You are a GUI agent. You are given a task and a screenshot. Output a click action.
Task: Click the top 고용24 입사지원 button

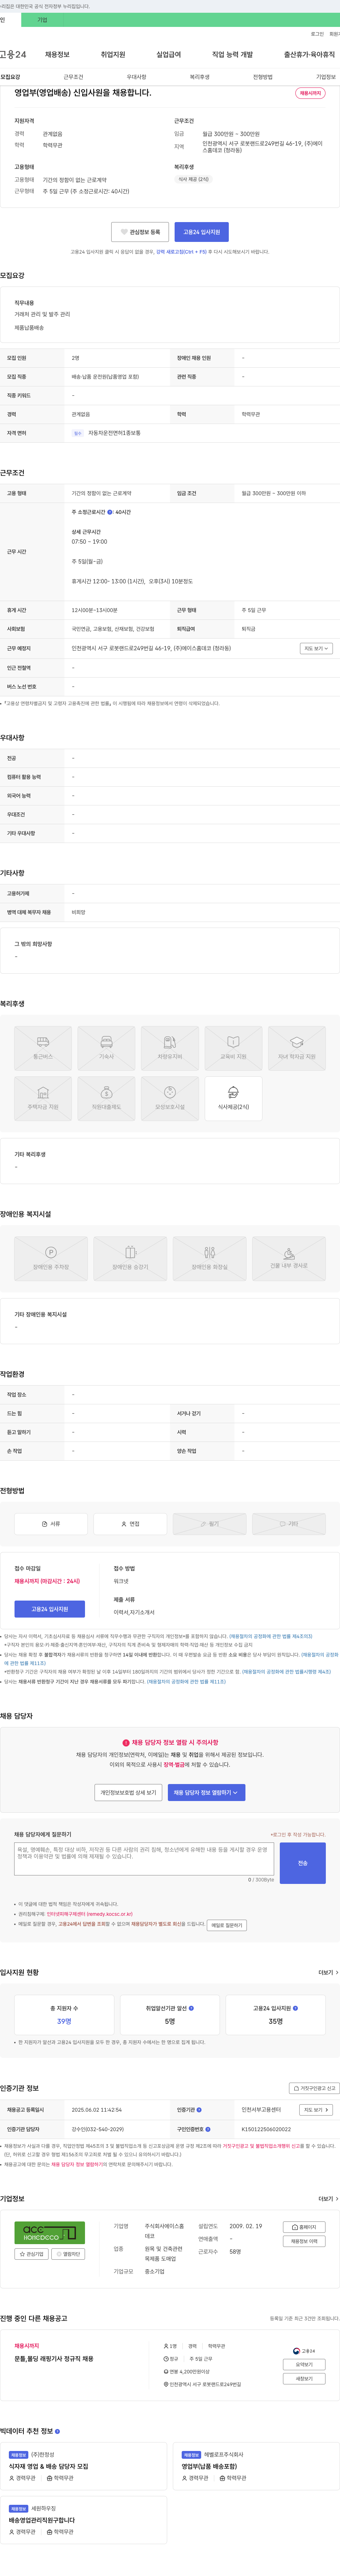[x=202, y=232]
